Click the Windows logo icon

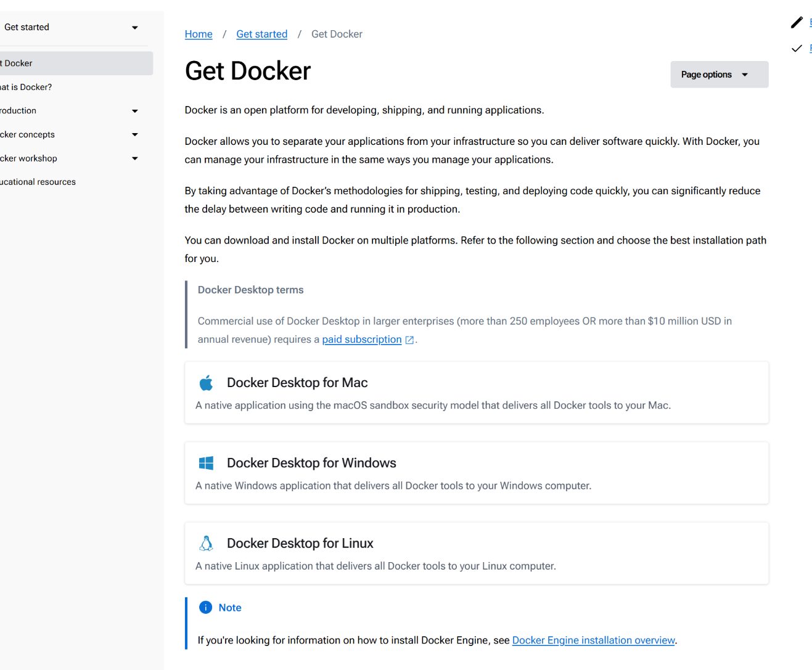(206, 463)
